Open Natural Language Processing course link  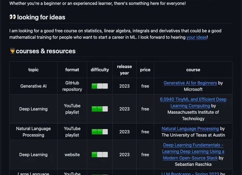tap(190, 129)
